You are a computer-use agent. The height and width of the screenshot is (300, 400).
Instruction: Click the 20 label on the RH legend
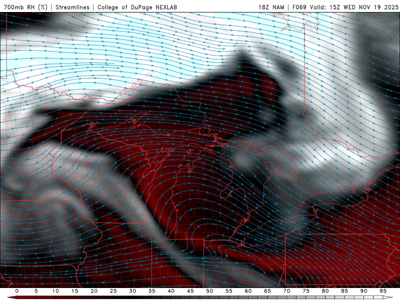[94, 291]
